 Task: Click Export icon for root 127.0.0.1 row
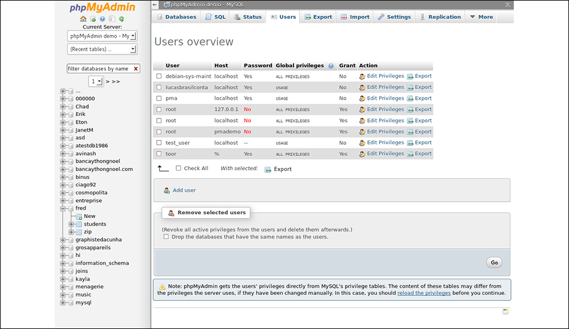point(410,109)
